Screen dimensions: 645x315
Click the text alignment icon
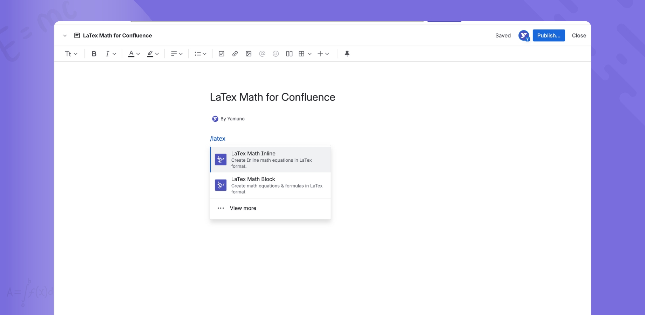(174, 54)
